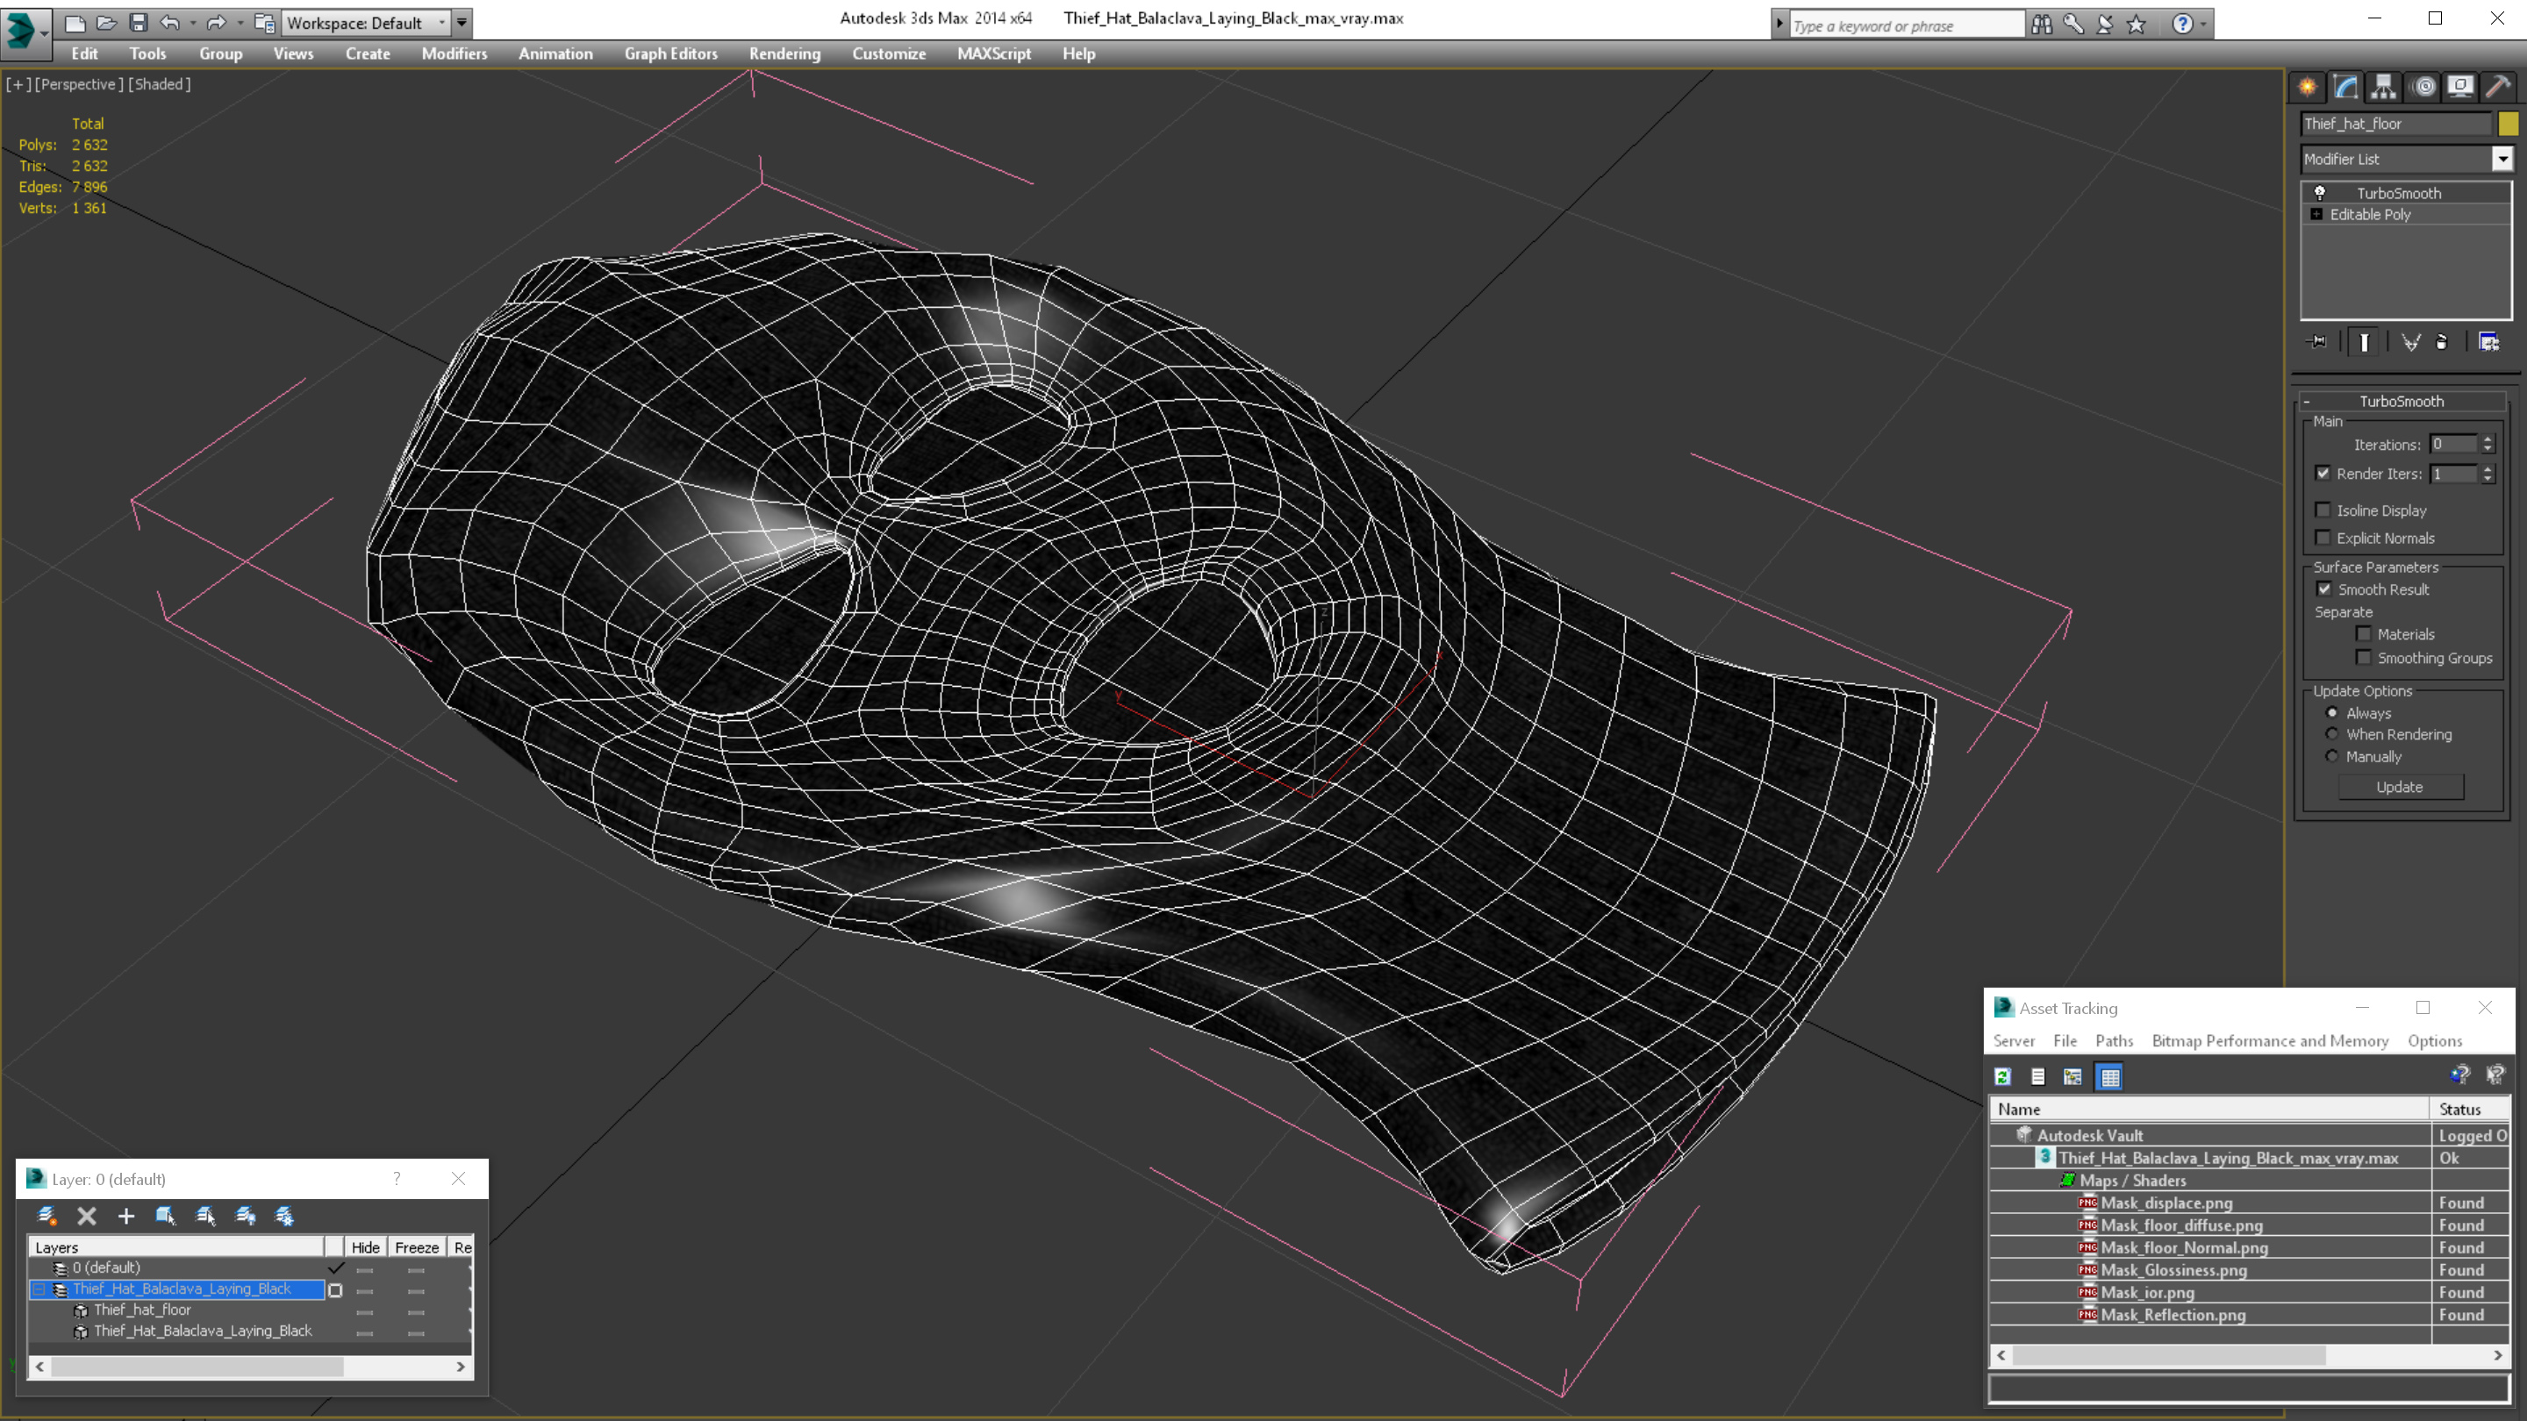
Task: Click the keyword search input field
Action: click(1905, 25)
